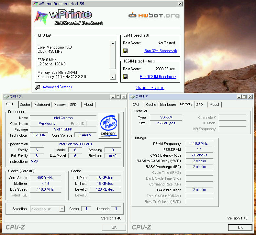Switch to SPD tab in left CPU-Z
This screenshot has width=256, height=235.
coord(73,105)
